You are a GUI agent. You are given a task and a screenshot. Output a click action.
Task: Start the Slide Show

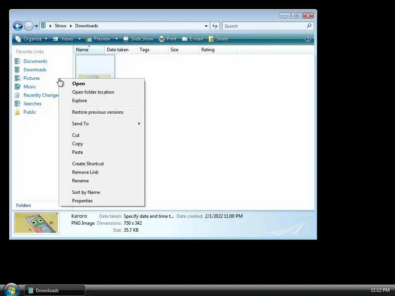tap(138, 39)
